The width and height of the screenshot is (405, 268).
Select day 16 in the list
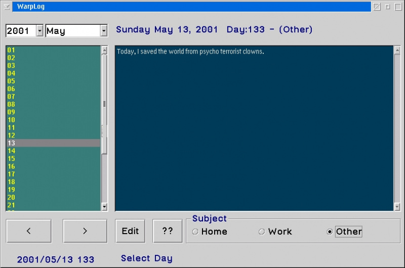[x=53, y=166]
